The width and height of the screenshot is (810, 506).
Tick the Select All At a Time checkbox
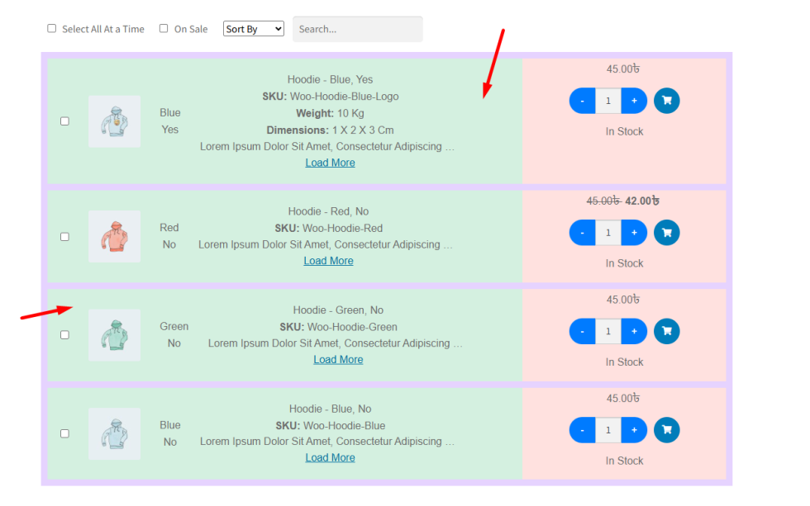coord(51,28)
